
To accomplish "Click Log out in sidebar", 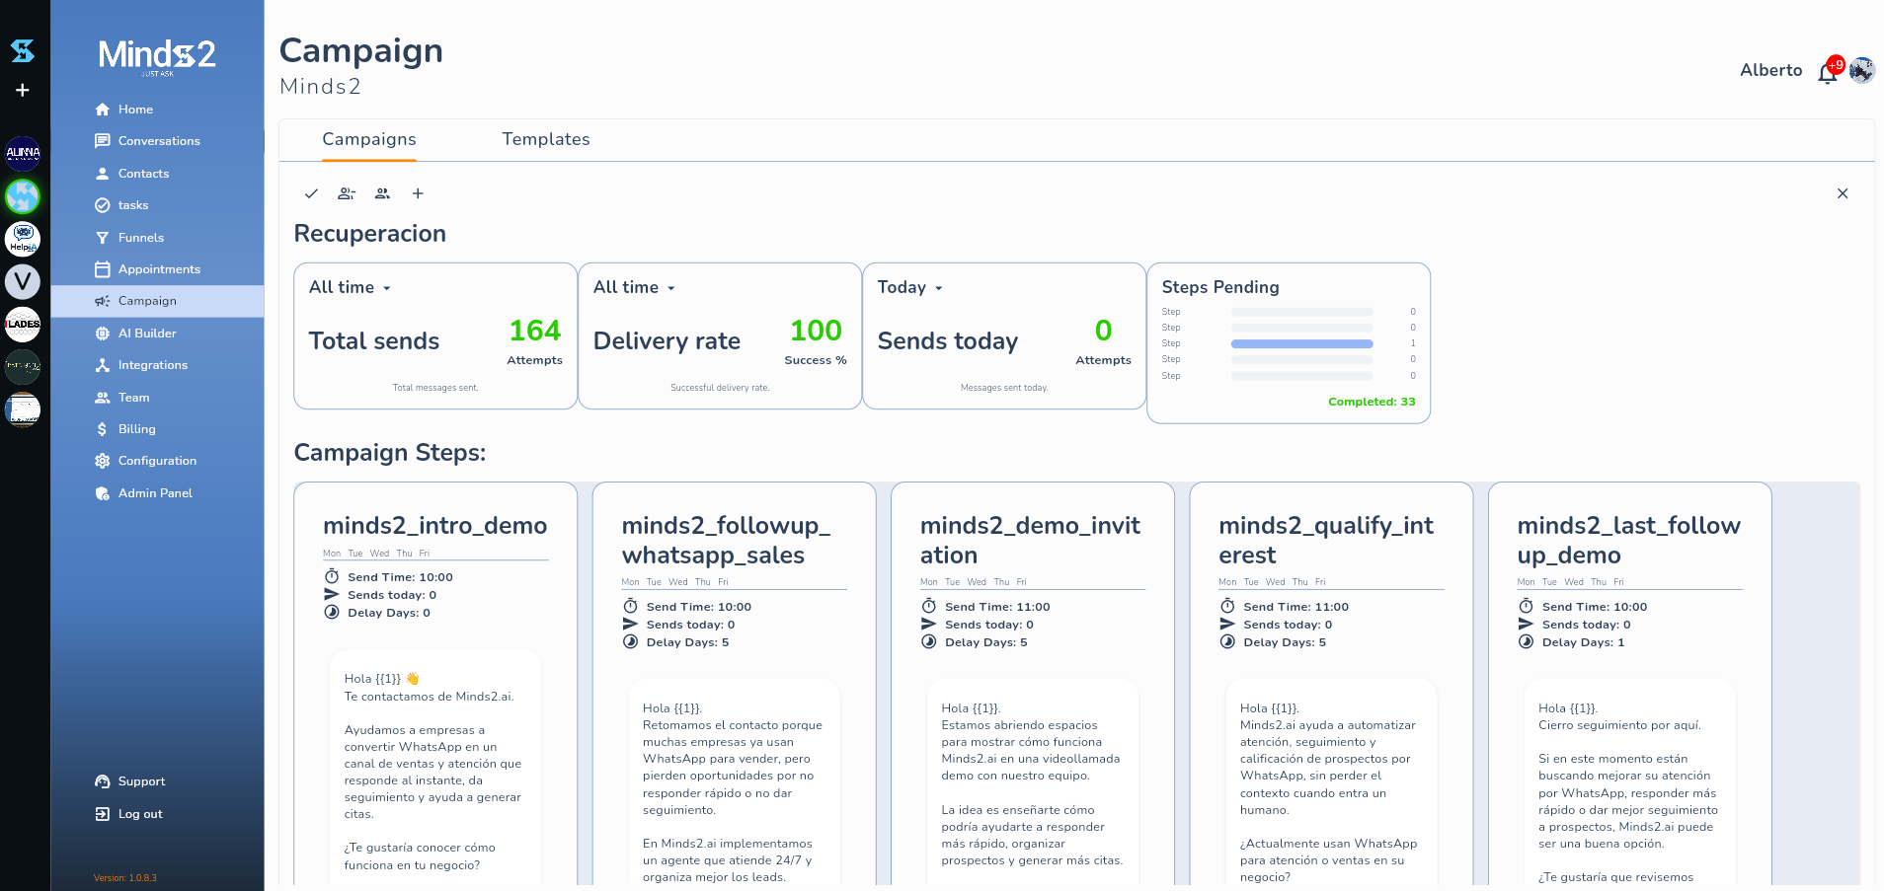I will click(157, 814).
